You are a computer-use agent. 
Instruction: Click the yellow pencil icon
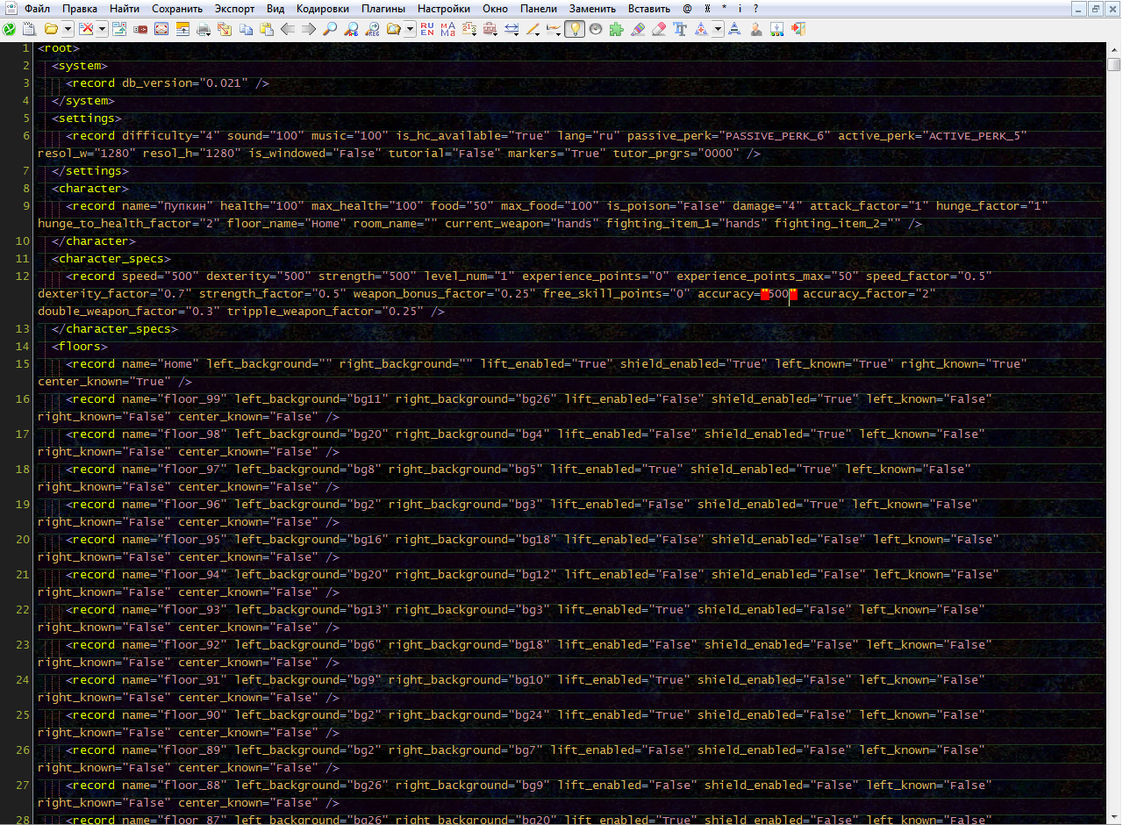533,29
